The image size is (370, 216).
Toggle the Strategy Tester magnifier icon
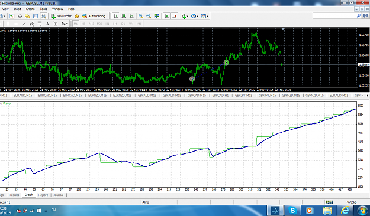coord(43,16)
